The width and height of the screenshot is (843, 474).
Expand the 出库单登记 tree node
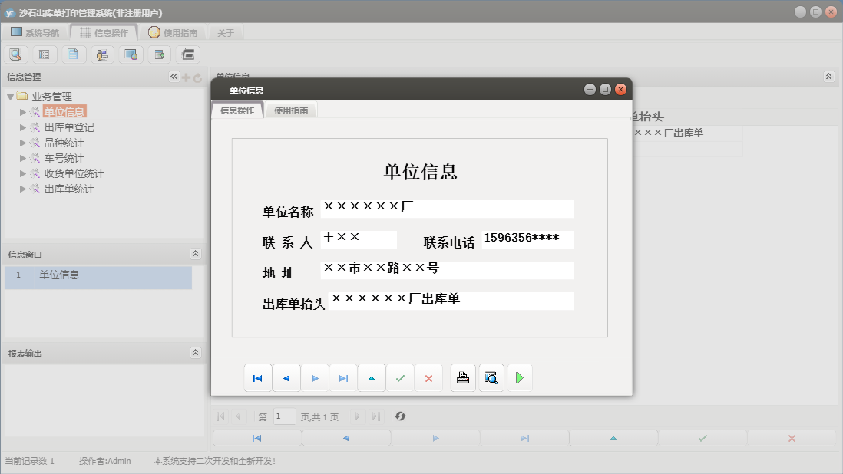click(23, 127)
